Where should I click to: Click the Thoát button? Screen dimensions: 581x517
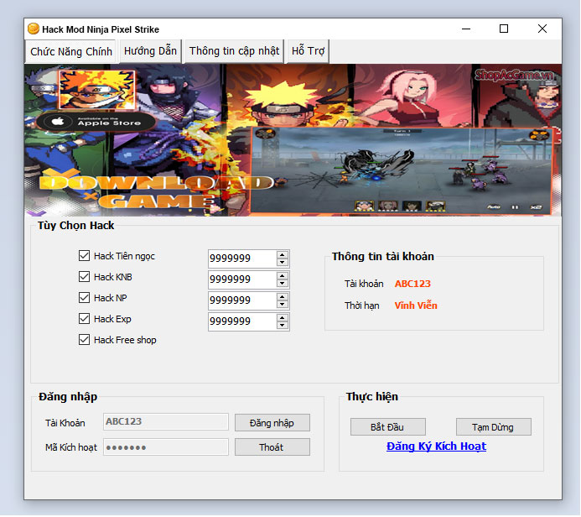coord(272,447)
